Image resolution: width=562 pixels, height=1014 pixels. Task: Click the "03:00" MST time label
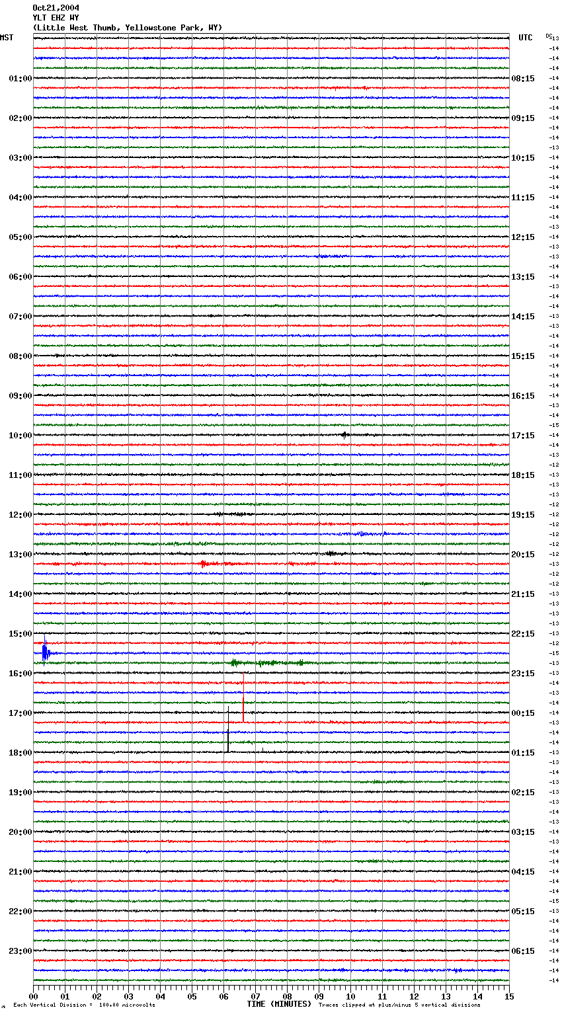20,158
